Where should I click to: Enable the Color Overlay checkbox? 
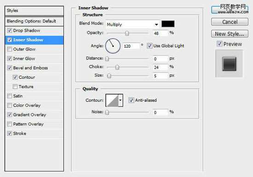coord(10,105)
